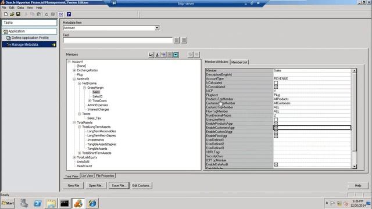Click the Open File button
The width and height of the screenshot is (372, 209).
(x=95, y=186)
